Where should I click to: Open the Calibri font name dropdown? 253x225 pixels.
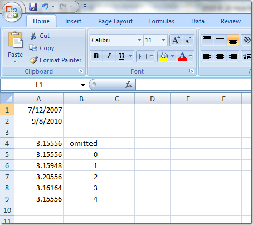(139, 40)
